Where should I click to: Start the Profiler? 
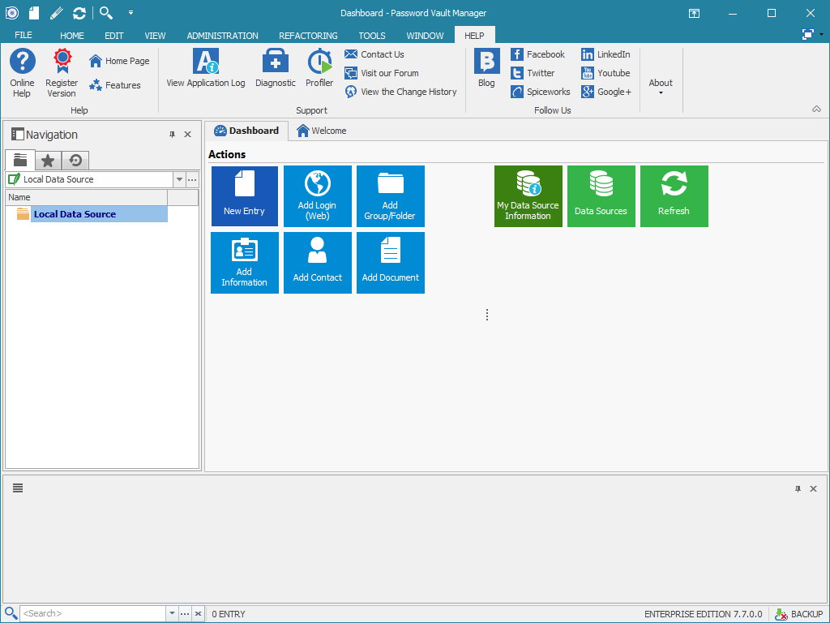[x=319, y=68]
